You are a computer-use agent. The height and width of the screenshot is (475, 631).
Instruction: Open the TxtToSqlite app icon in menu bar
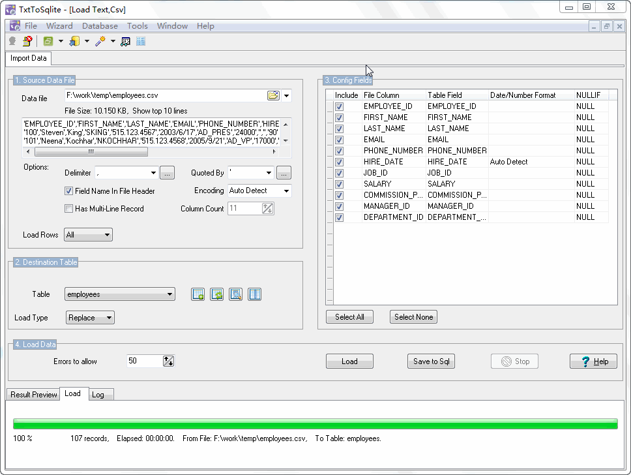click(x=15, y=26)
